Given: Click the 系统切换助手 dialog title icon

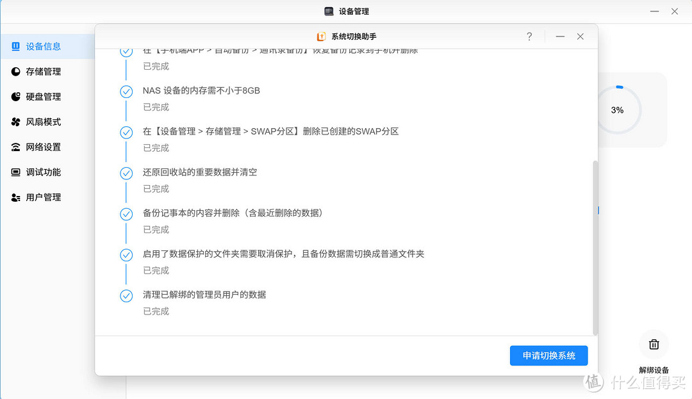Looking at the screenshot, I should pyautogui.click(x=321, y=37).
